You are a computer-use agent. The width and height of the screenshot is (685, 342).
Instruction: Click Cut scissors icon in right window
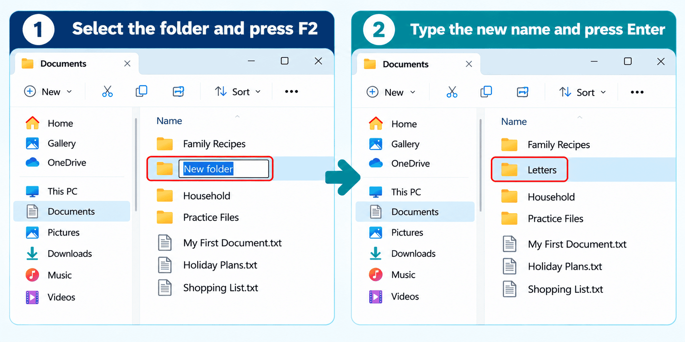click(452, 92)
